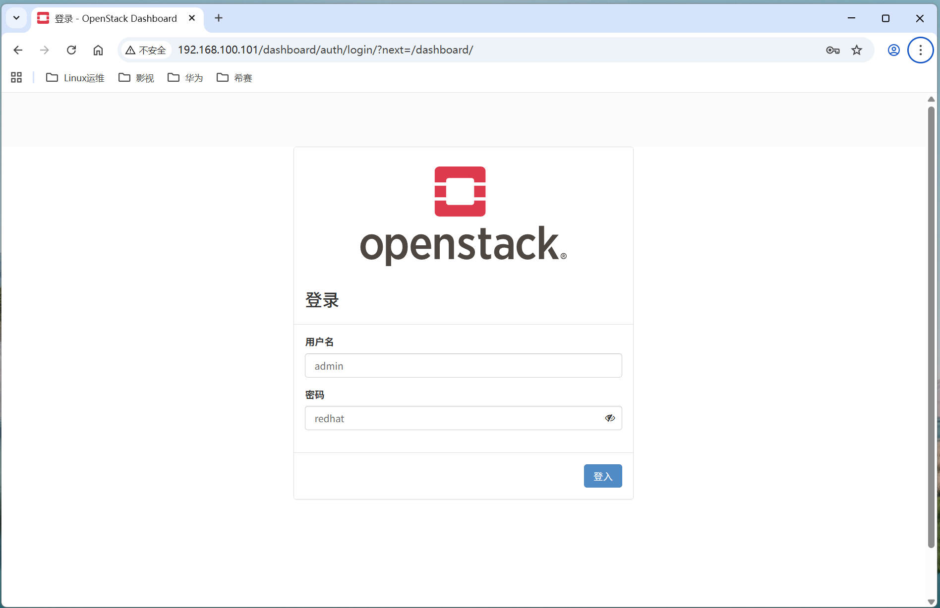This screenshot has width=940, height=608.
Task: Reload the current page
Action: click(x=71, y=50)
